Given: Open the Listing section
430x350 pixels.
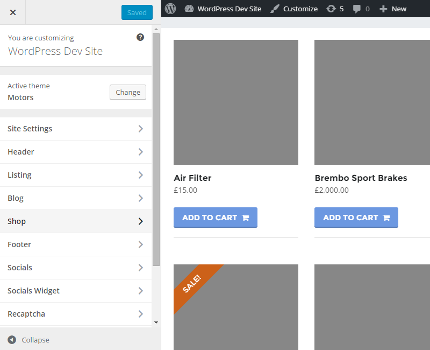Looking at the screenshot, I should (x=76, y=175).
